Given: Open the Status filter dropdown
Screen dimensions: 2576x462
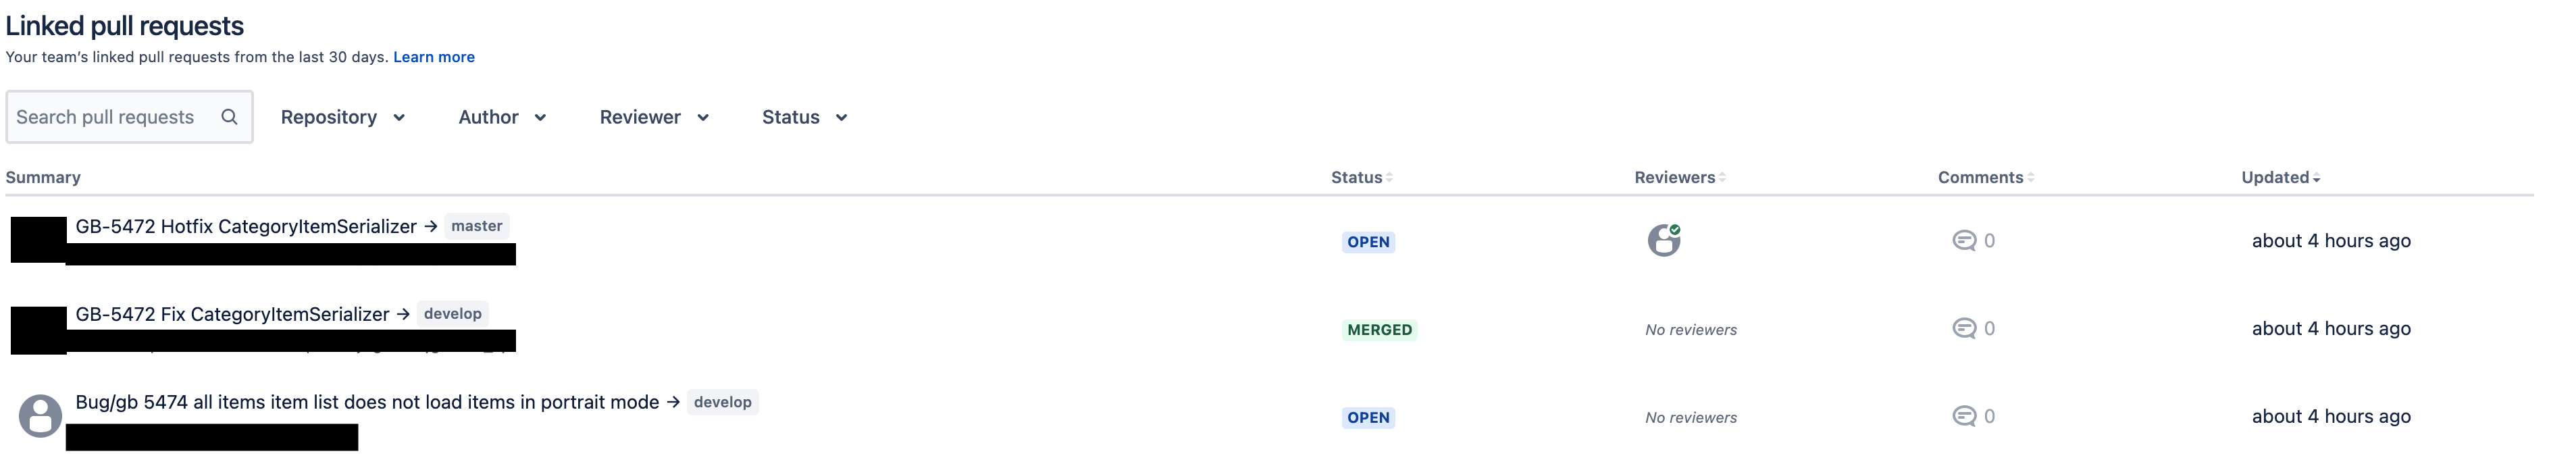Looking at the screenshot, I should (x=803, y=116).
